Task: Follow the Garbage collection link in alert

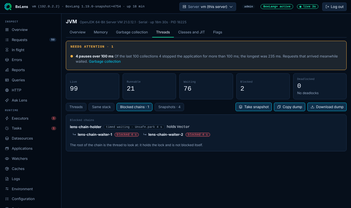Action: coord(105,62)
